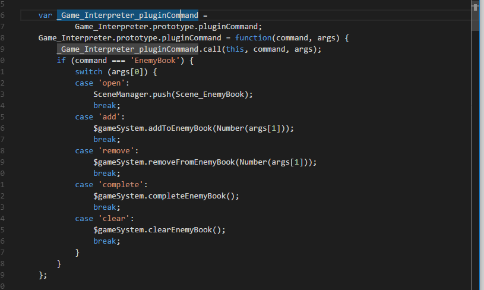
Task: Click addToEnemyBook method name
Action: click(x=180, y=128)
